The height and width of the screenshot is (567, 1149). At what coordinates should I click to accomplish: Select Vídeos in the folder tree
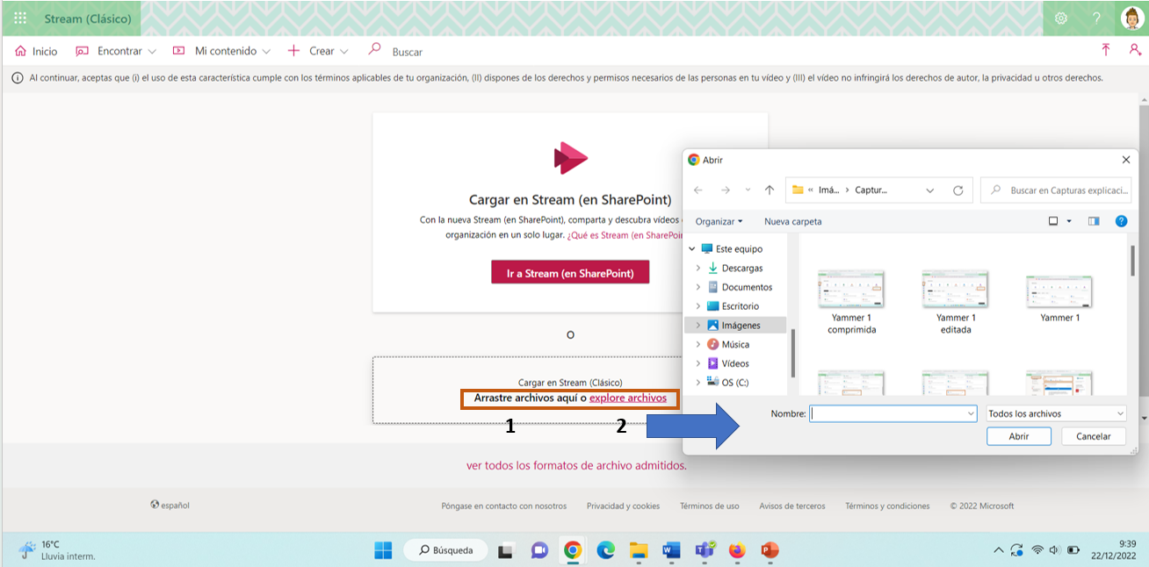[x=727, y=363]
